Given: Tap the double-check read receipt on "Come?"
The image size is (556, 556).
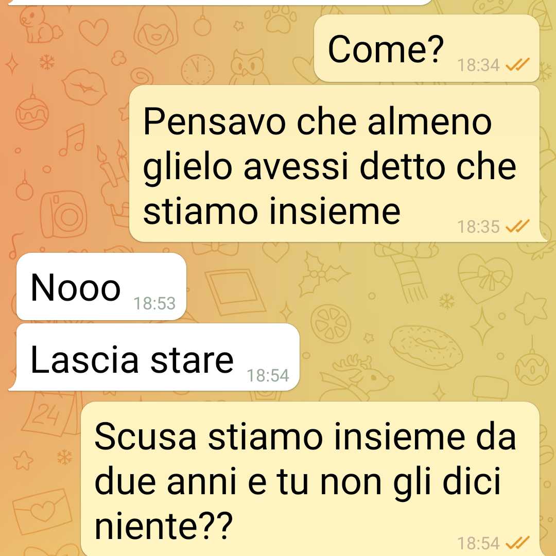Looking at the screenshot, I should click(x=517, y=64).
